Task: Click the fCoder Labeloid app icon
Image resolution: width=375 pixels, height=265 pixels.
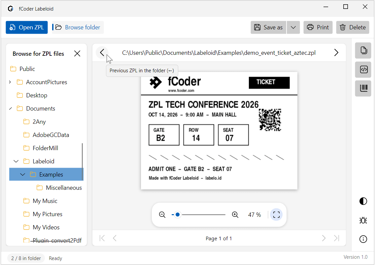Action: 11,9
